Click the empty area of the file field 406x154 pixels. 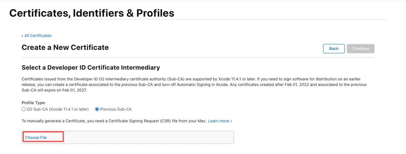(x=148, y=137)
